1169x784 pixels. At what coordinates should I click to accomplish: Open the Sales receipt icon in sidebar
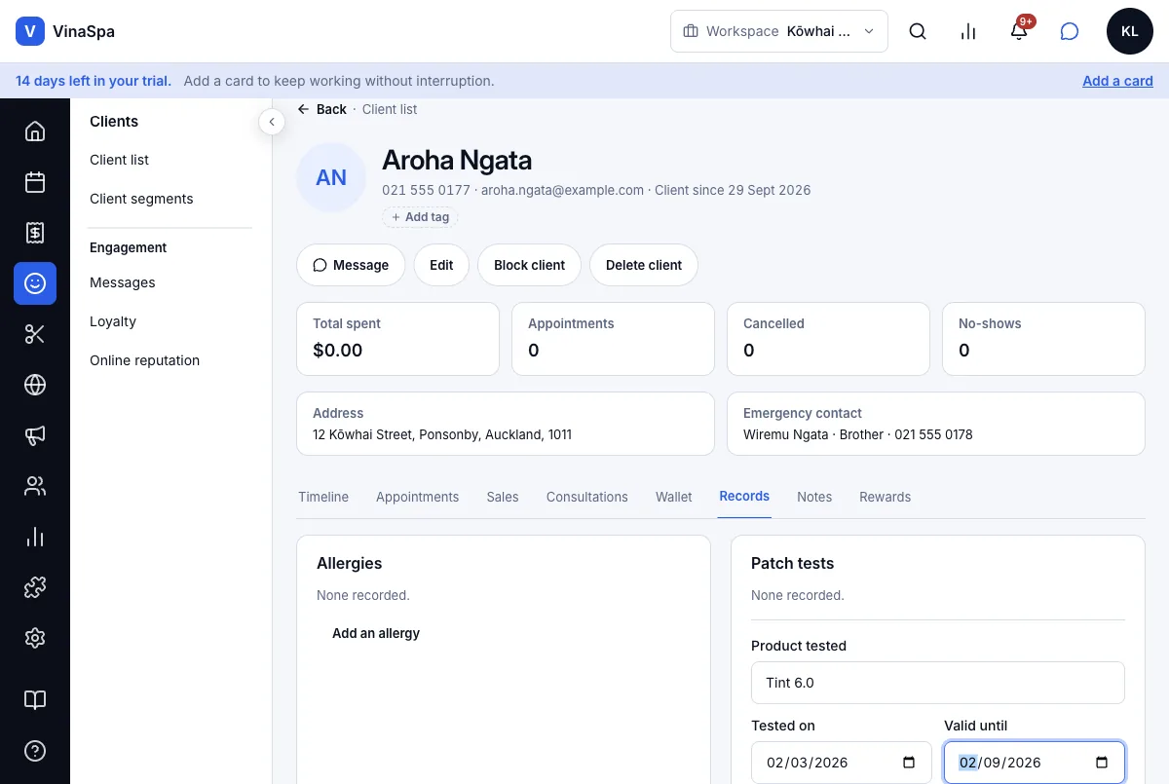point(35,233)
